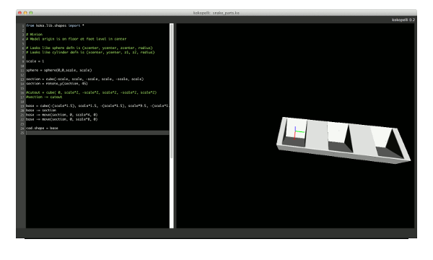Viewport: 433px width, 260px height.
Task: Close the kokopelli window with red button
Action: tap(20, 13)
